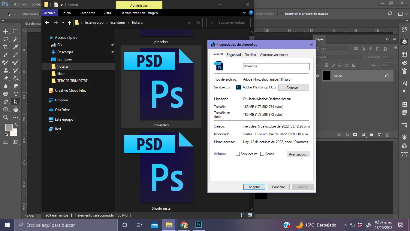This screenshot has height=231, width=410.
Task: Open the Character panel icon
Action: [404, 83]
